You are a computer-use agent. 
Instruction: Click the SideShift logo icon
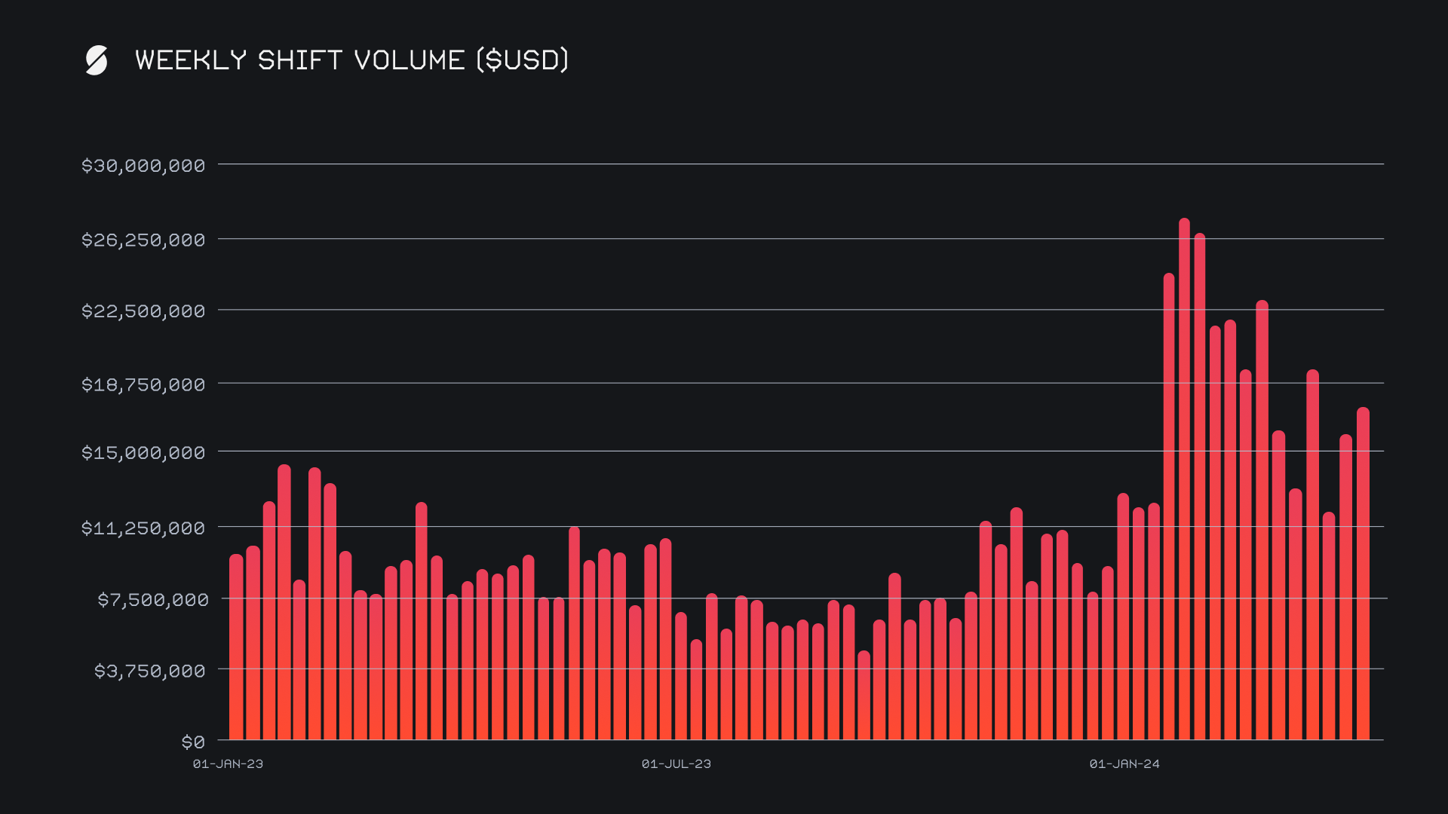click(x=97, y=60)
